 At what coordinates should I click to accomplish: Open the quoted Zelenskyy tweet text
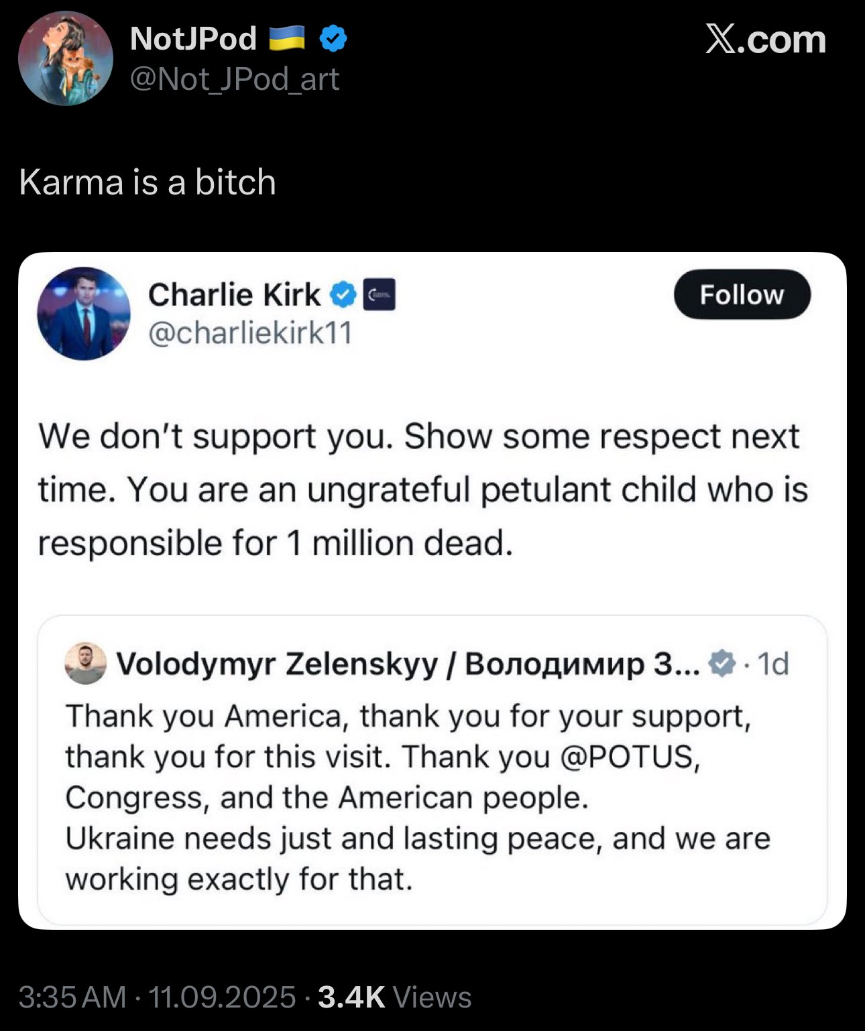[418, 798]
